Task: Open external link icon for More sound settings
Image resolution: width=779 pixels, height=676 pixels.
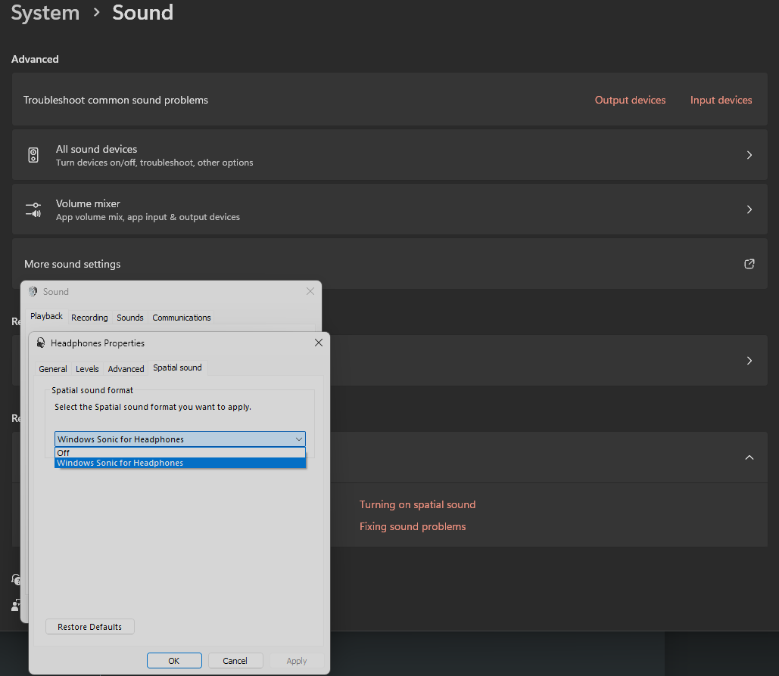Action: coord(749,264)
